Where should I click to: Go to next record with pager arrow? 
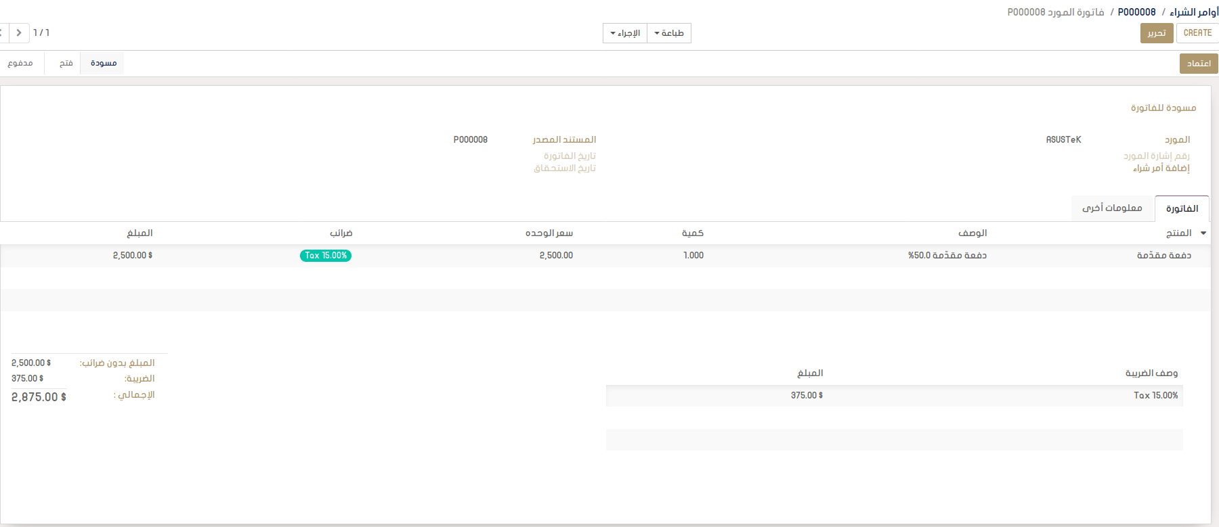(x=19, y=32)
